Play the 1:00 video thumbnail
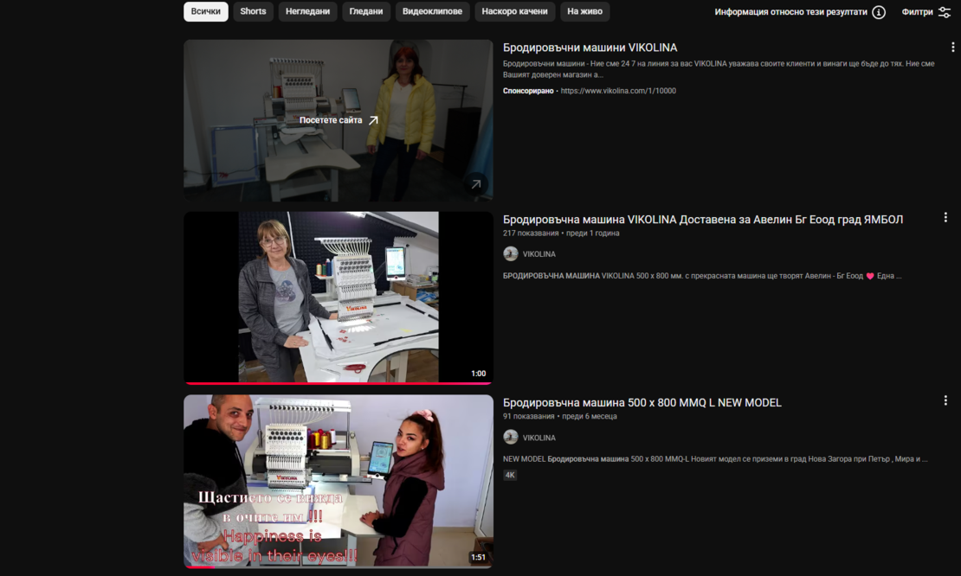 [x=339, y=297]
